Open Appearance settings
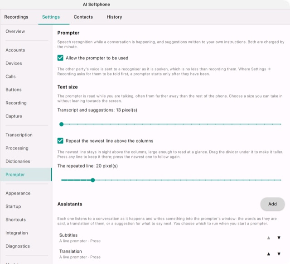 (26, 193)
